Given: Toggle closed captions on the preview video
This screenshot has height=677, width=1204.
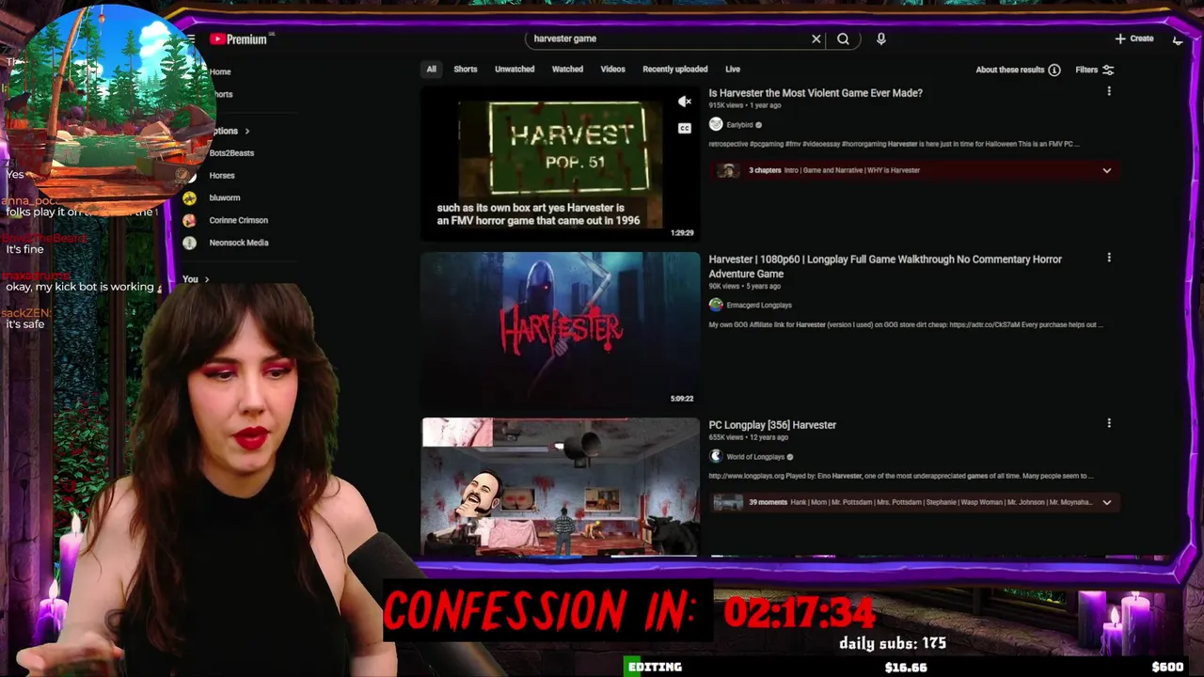Looking at the screenshot, I should 685,128.
